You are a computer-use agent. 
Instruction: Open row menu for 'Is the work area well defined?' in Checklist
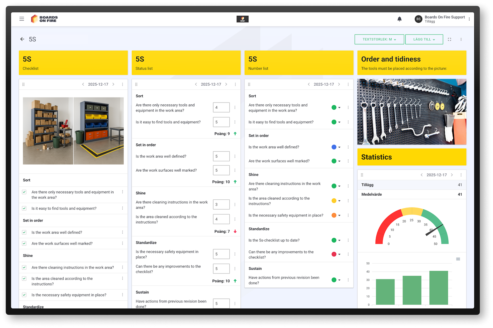pos(122,232)
